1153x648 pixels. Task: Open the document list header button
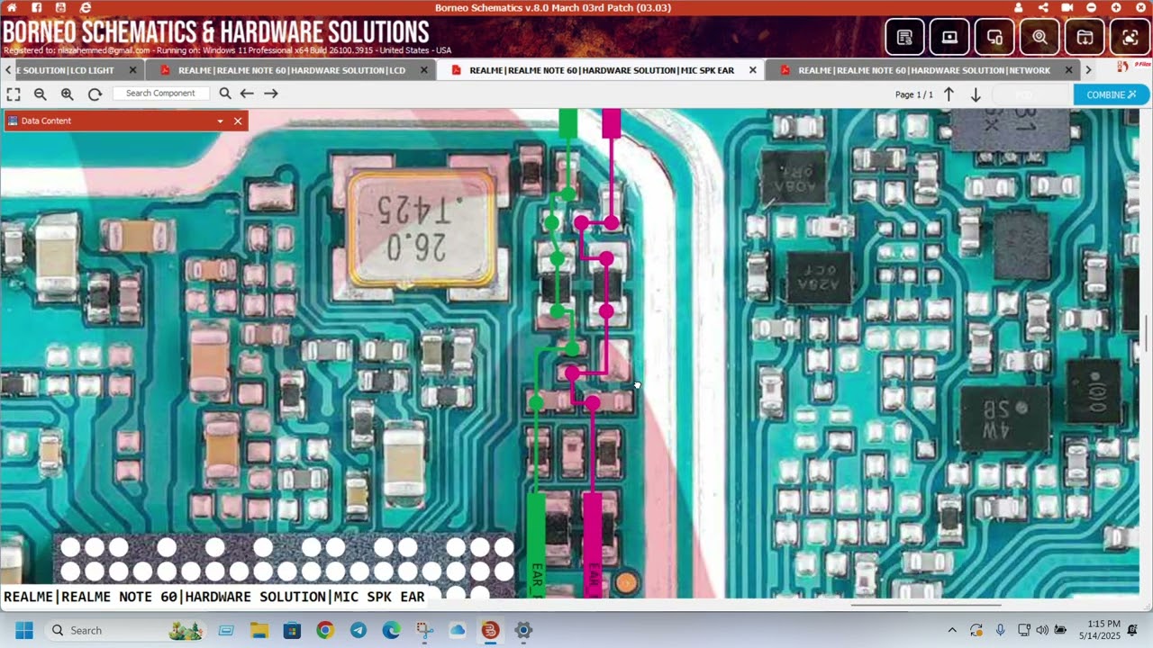(x=904, y=37)
